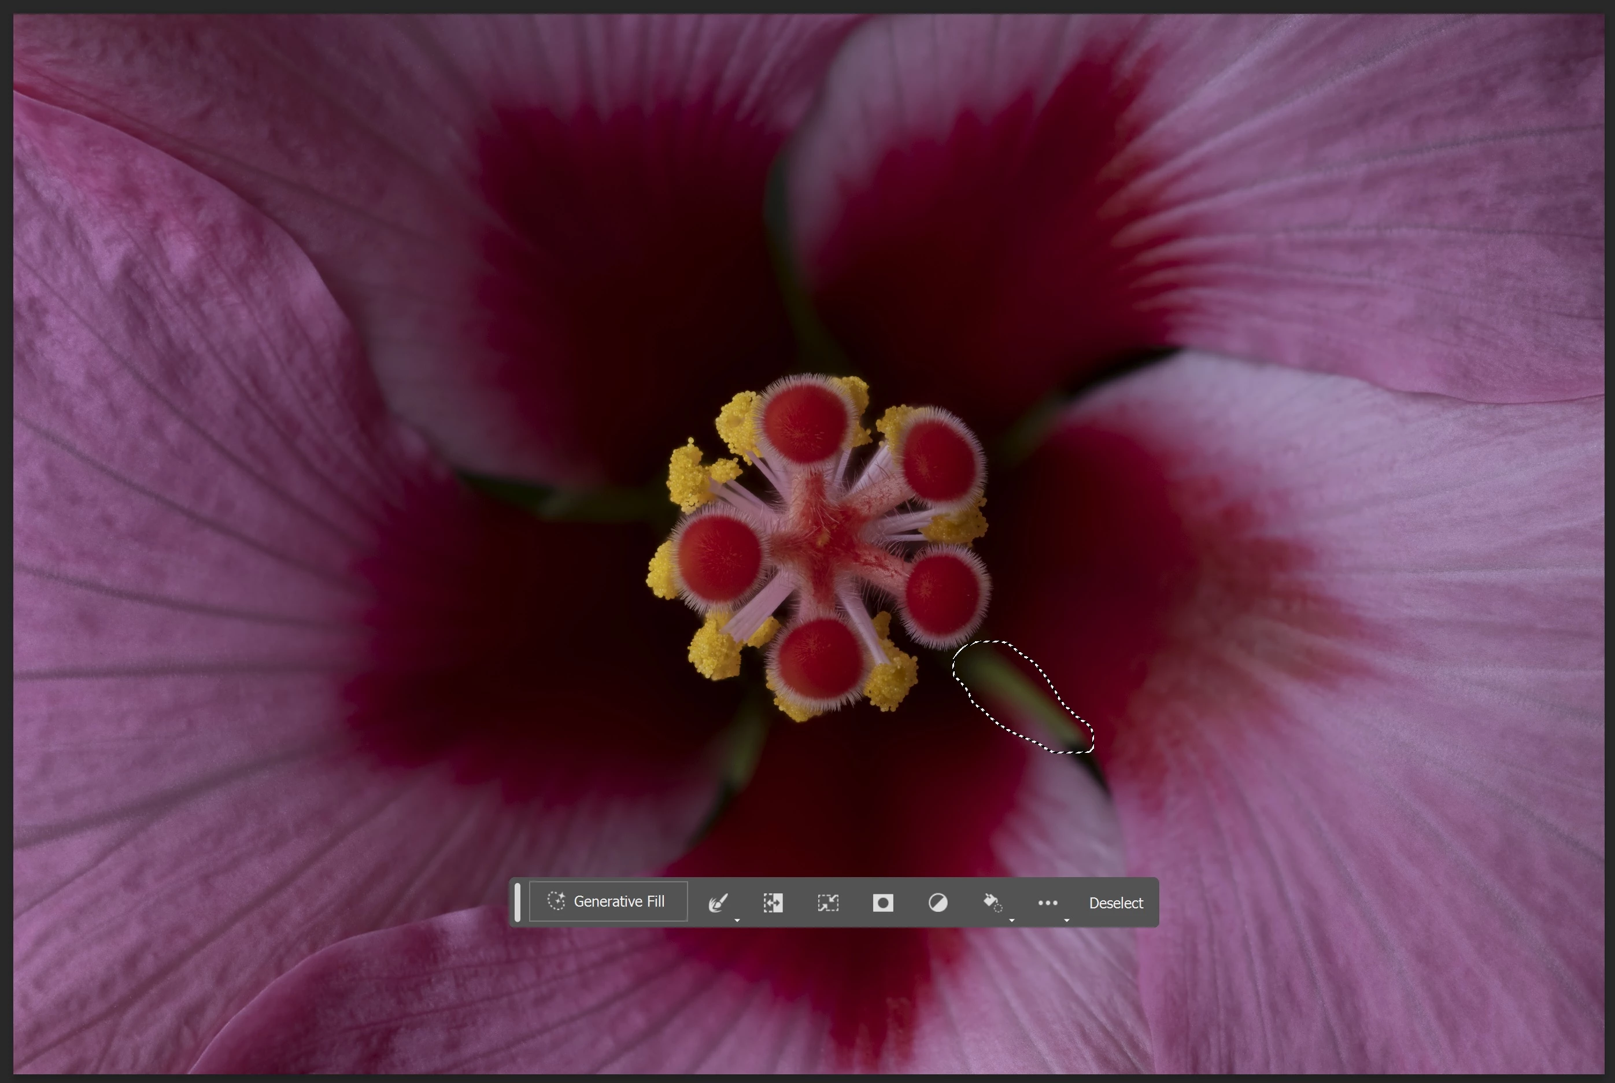1615x1083 pixels.
Task: Click the bottom red stigma of the flower
Action: coord(820,658)
